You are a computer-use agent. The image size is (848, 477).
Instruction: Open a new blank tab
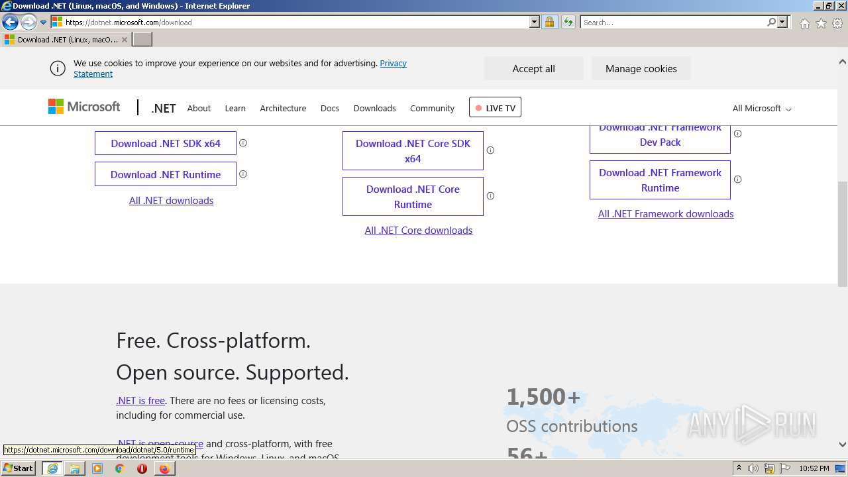click(142, 40)
